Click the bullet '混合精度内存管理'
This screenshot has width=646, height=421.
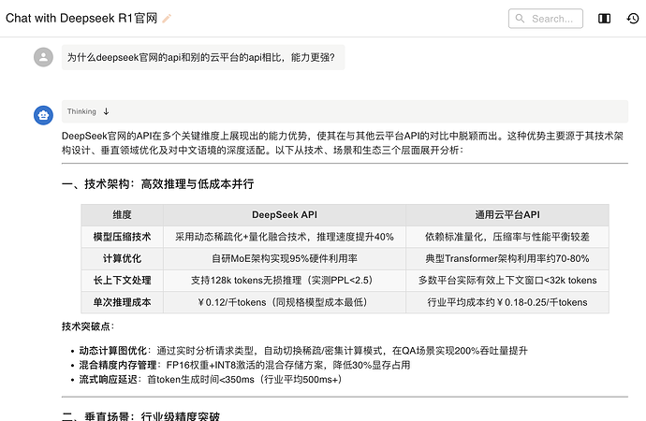(x=118, y=365)
